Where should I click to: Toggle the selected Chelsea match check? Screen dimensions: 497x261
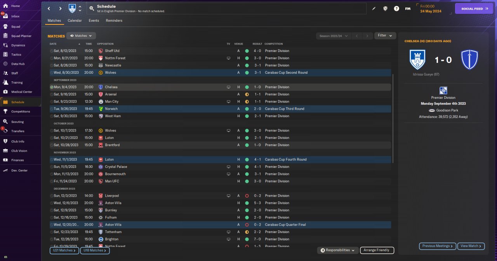[52, 87]
